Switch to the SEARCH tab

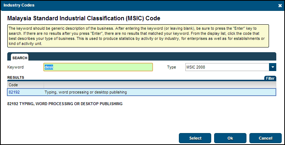tap(20, 58)
